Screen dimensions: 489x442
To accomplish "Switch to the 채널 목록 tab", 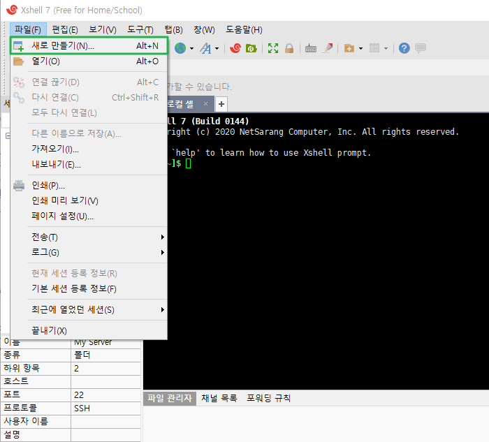I will [x=219, y=398].
